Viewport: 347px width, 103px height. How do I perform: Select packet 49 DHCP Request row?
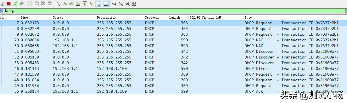(x=173, y=86)
